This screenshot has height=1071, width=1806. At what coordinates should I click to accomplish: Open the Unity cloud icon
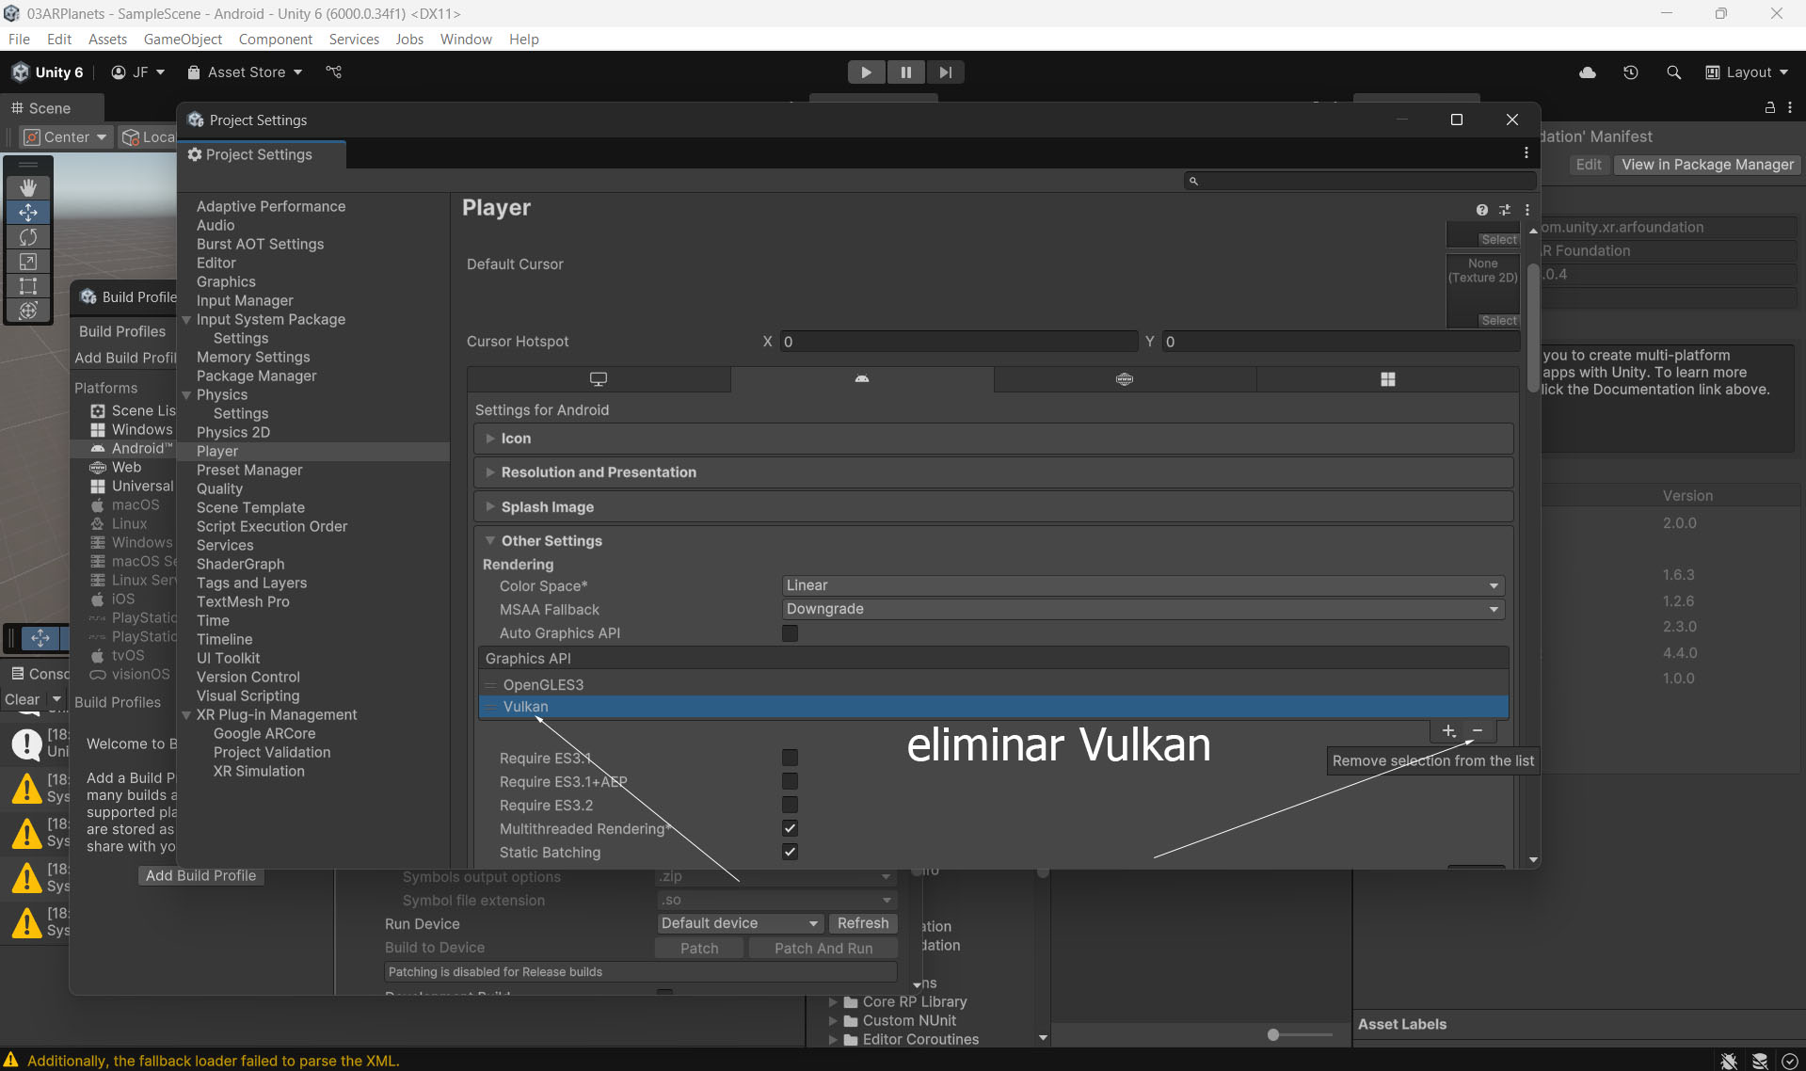point(1588,72)
